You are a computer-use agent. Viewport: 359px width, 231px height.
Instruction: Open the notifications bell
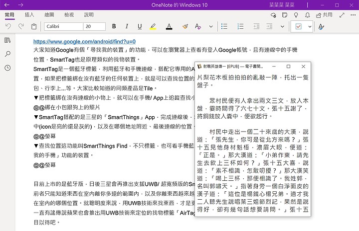click(308, 15)
